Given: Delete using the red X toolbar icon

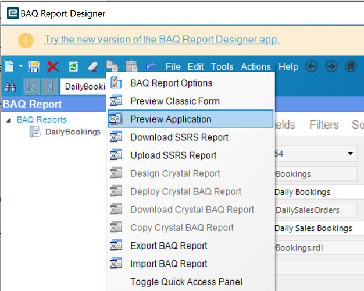Looking at the screenshot, I should pos(53,66).
